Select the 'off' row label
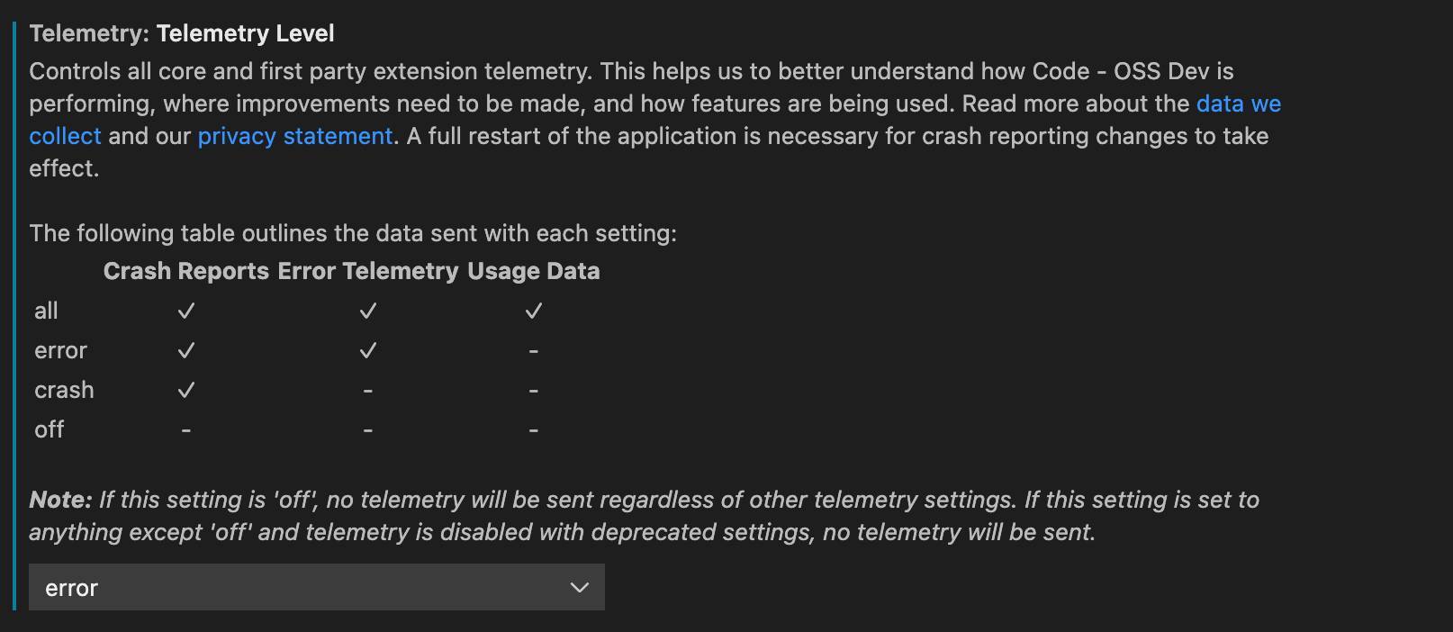Viewport: 1453px width, 632px height. (49, 429)
